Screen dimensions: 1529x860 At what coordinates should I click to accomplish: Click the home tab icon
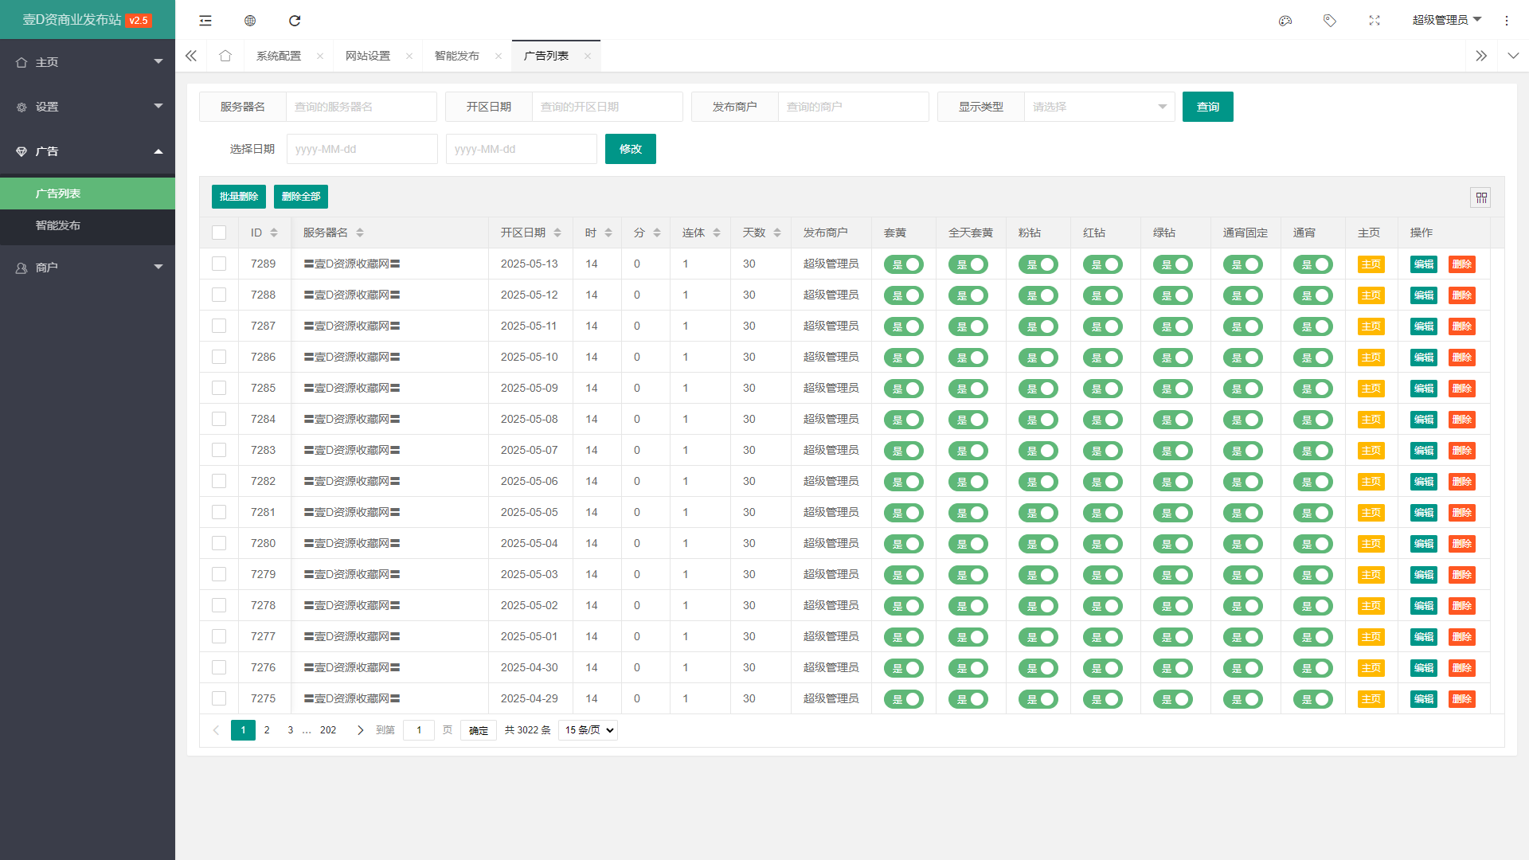tap(225, 56)
